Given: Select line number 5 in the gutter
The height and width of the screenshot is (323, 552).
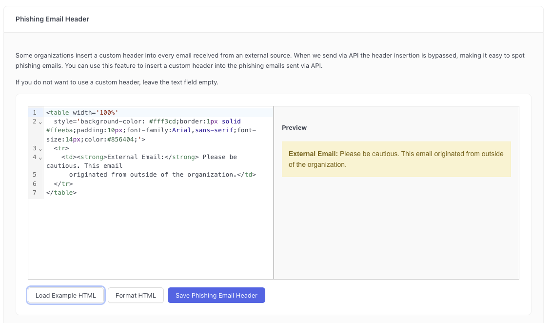Looking at the screenshot, I should click(35, 175).
